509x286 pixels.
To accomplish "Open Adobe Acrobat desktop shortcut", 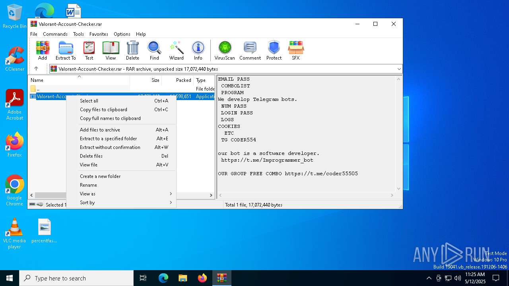I will point(15,105).
